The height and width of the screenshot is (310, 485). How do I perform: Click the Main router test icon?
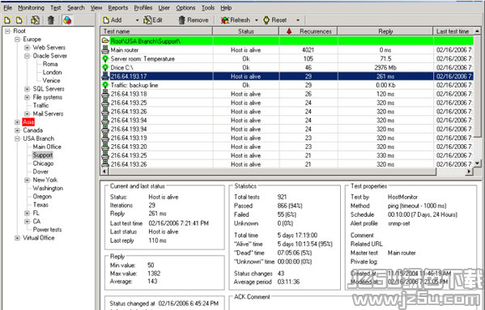105,49
